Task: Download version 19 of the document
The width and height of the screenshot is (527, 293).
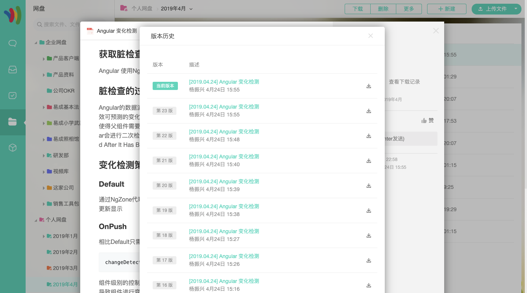Action: 369,210
